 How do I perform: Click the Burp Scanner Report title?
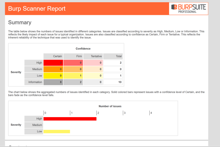tap(37, 9)
